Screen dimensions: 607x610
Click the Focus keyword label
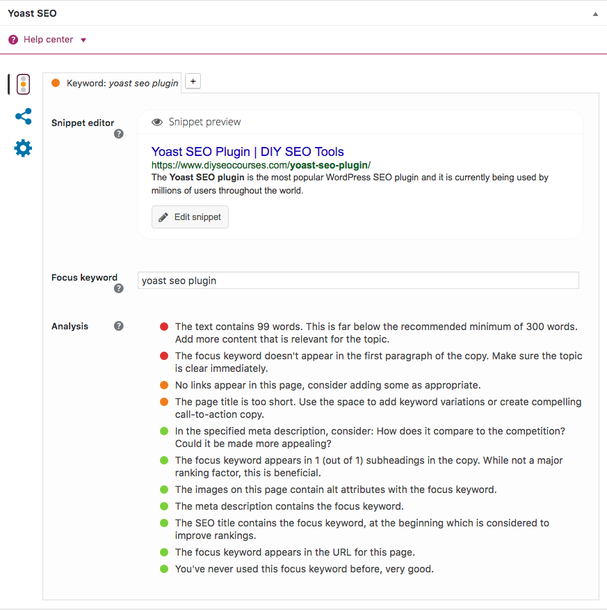(x=84, y=277)
